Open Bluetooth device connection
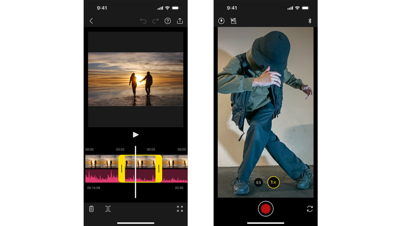Viewport: 401px width, 226px height. pyautogui.click(x=310, y=21)
